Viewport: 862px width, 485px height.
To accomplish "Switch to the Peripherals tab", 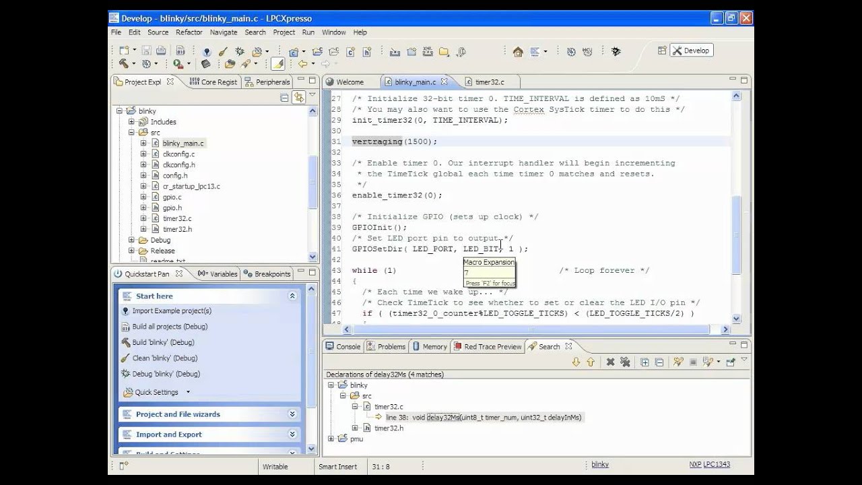I will 267,82.
